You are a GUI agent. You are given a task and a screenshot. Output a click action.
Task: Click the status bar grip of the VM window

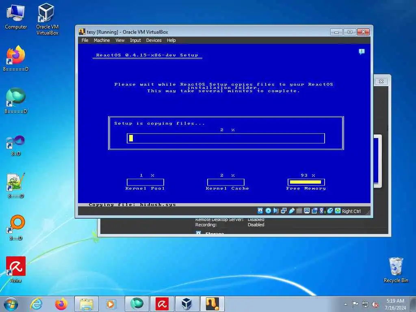click(x=368, y=212)
